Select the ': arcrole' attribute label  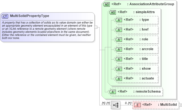pos(146,49)
